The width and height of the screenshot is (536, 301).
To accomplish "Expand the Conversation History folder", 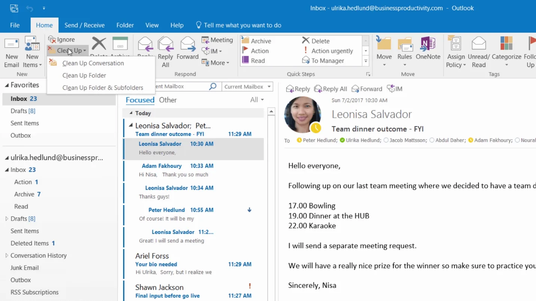I will point(7,255).
